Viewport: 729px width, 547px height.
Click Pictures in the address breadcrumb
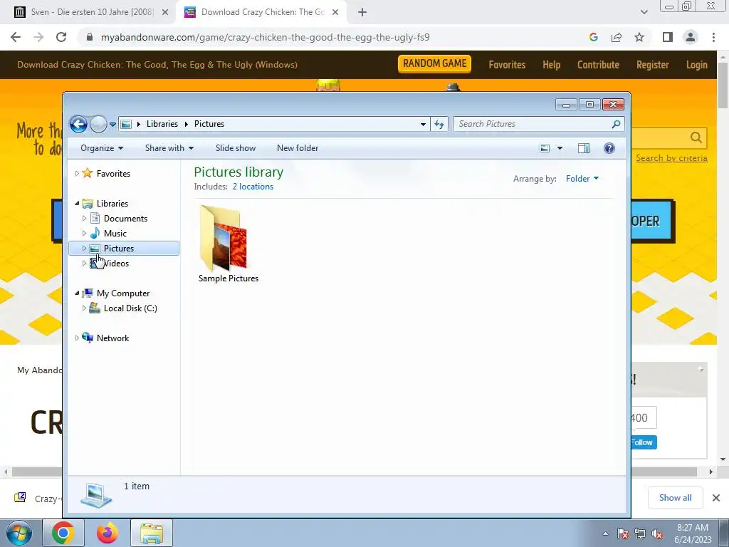pyautogui.click(x=209, y=124)
